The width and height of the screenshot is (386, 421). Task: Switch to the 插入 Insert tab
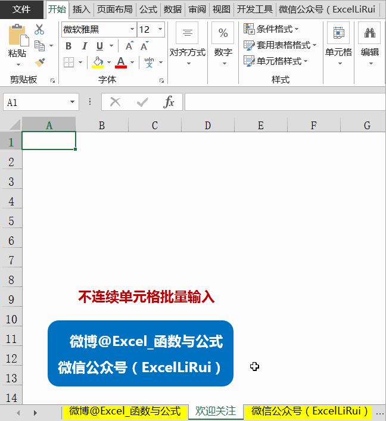point(81,10)
